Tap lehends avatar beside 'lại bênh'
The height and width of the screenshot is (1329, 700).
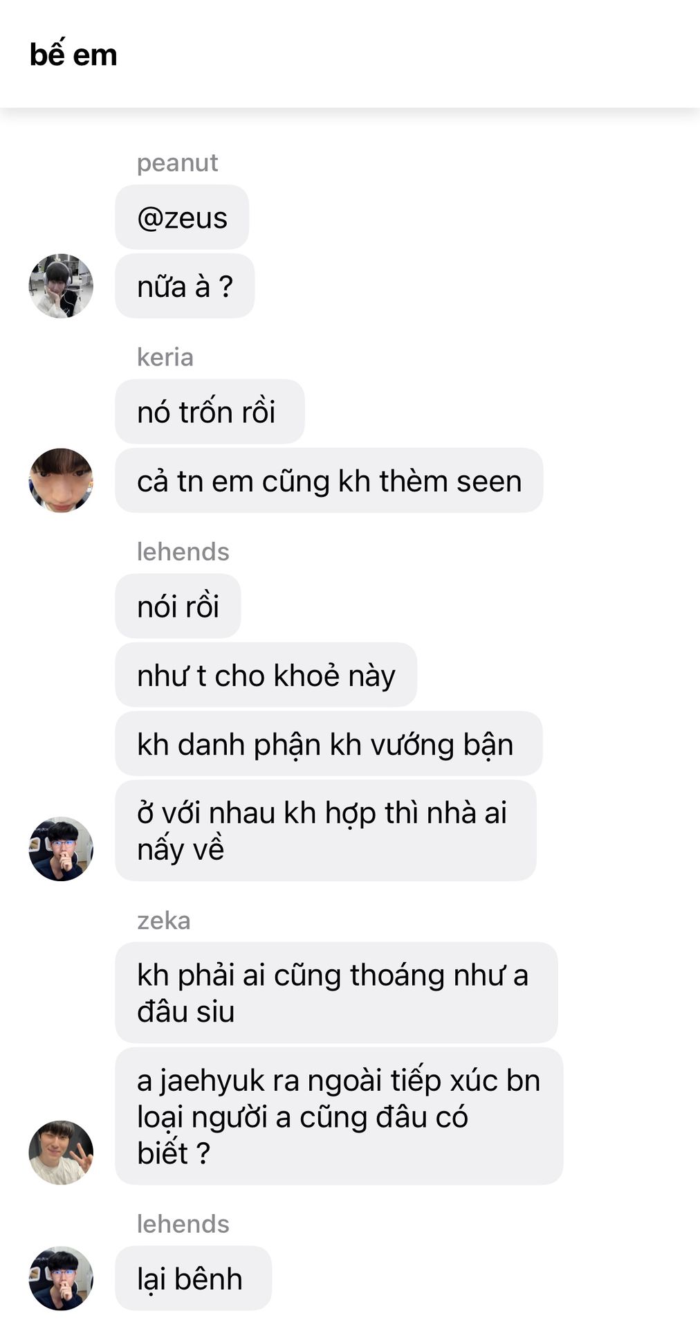pos(61,1278)
